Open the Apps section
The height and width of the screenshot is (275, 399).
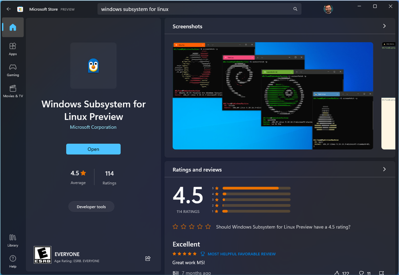point(13,49)
